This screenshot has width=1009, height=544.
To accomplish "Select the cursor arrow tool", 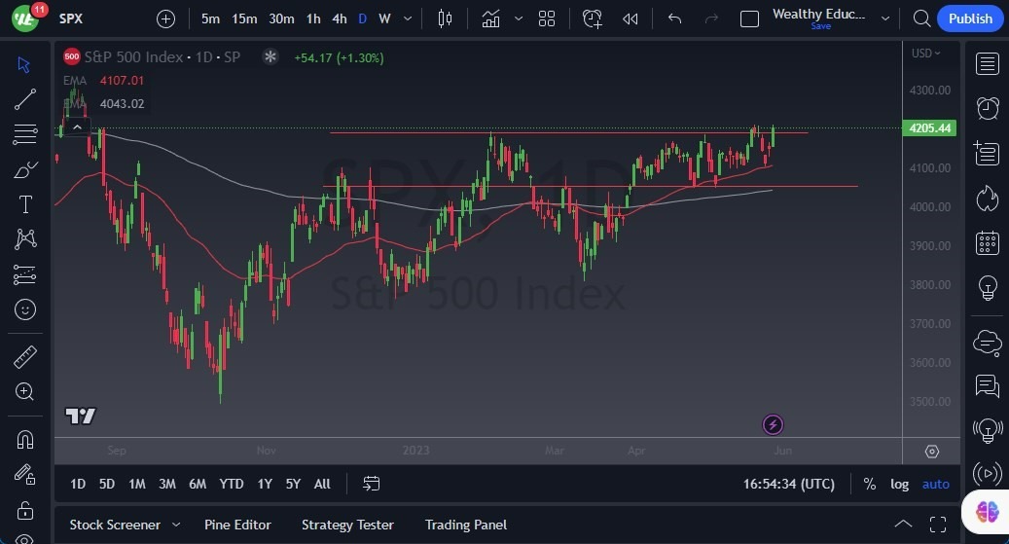I will coord(24,65).
